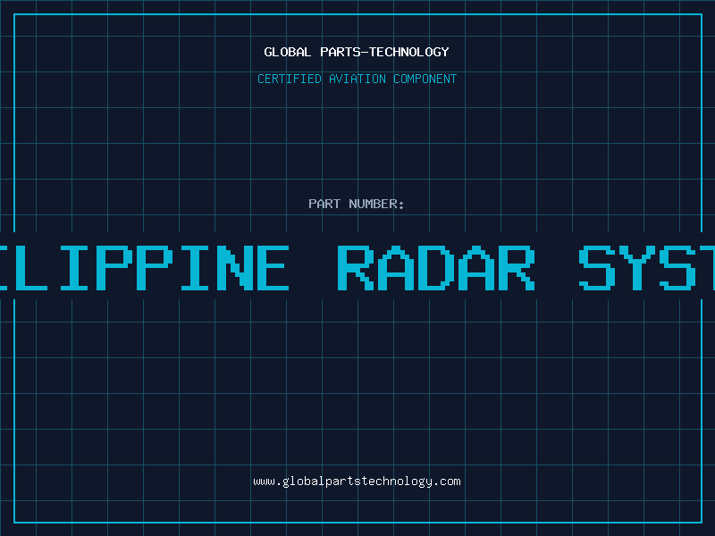The image size is (715, 536).
Task: Click the PART NUMBER: label
Action: coord(356,204)
